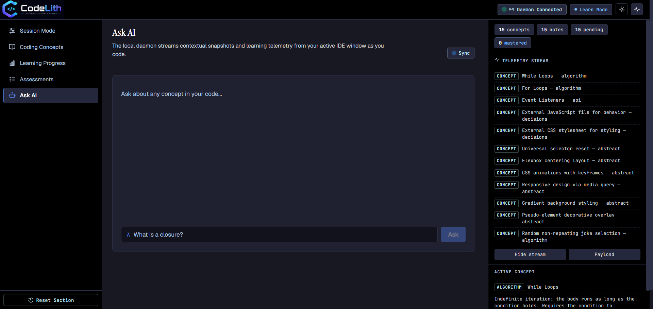Select the Ask AI sidebar item
This screenshot has height=309, width=653.
tap(51, 96)
